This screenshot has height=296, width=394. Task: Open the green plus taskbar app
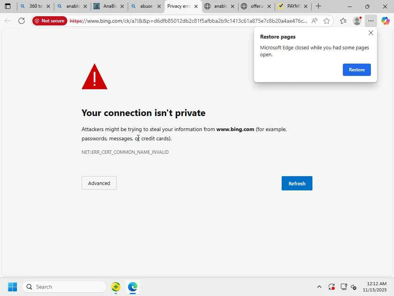(115, 287)
